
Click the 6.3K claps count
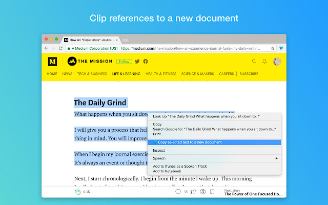[x=87, y=192]
